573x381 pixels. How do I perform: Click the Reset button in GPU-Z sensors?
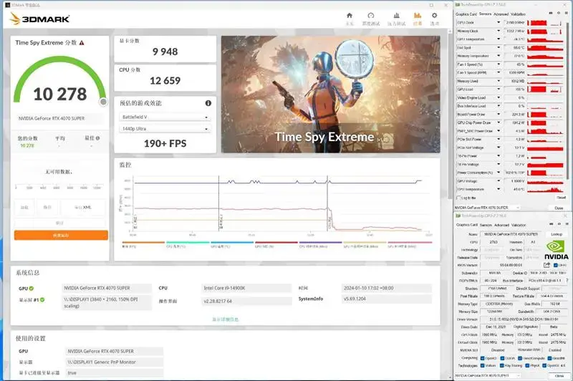pyautogui.click(x=561, y=198)
